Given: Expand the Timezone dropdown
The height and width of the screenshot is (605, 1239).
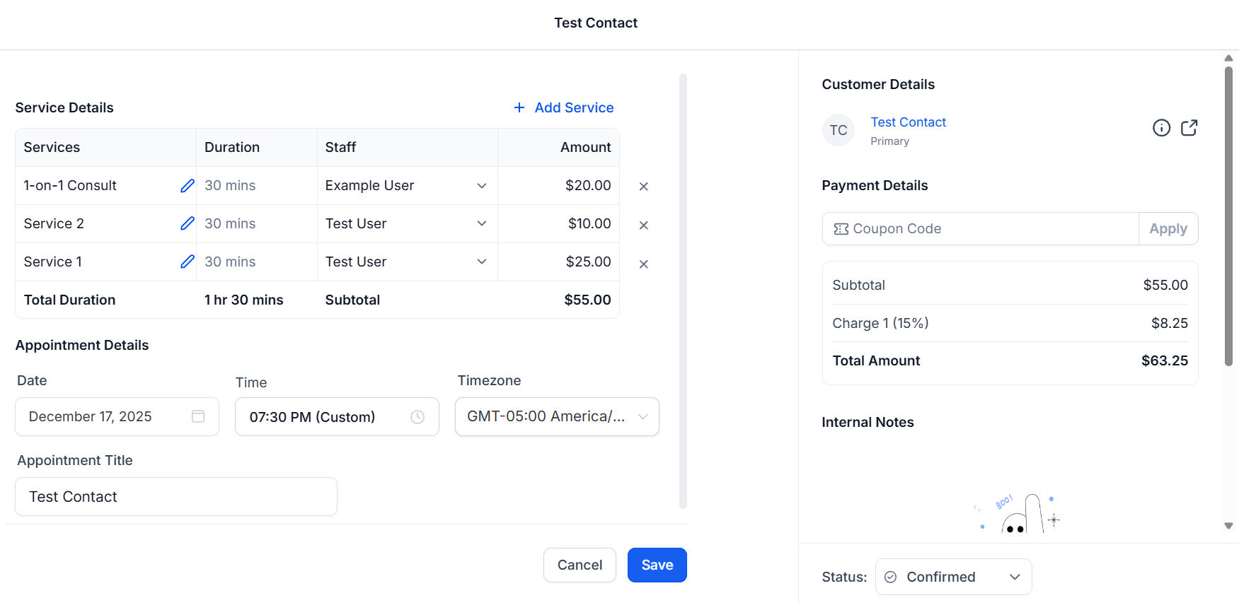Looking at the screenshot, I should click(x=557, y=417).
